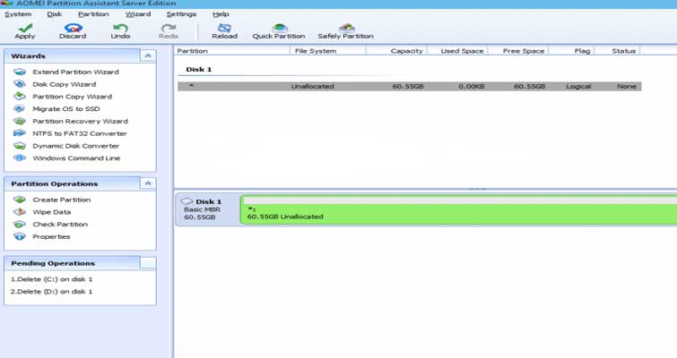The height and width of the screenshot is (358, 677).
Task: Click the Disk 1 drive icon
Action: pyautogui.click(x=187, y=201)
